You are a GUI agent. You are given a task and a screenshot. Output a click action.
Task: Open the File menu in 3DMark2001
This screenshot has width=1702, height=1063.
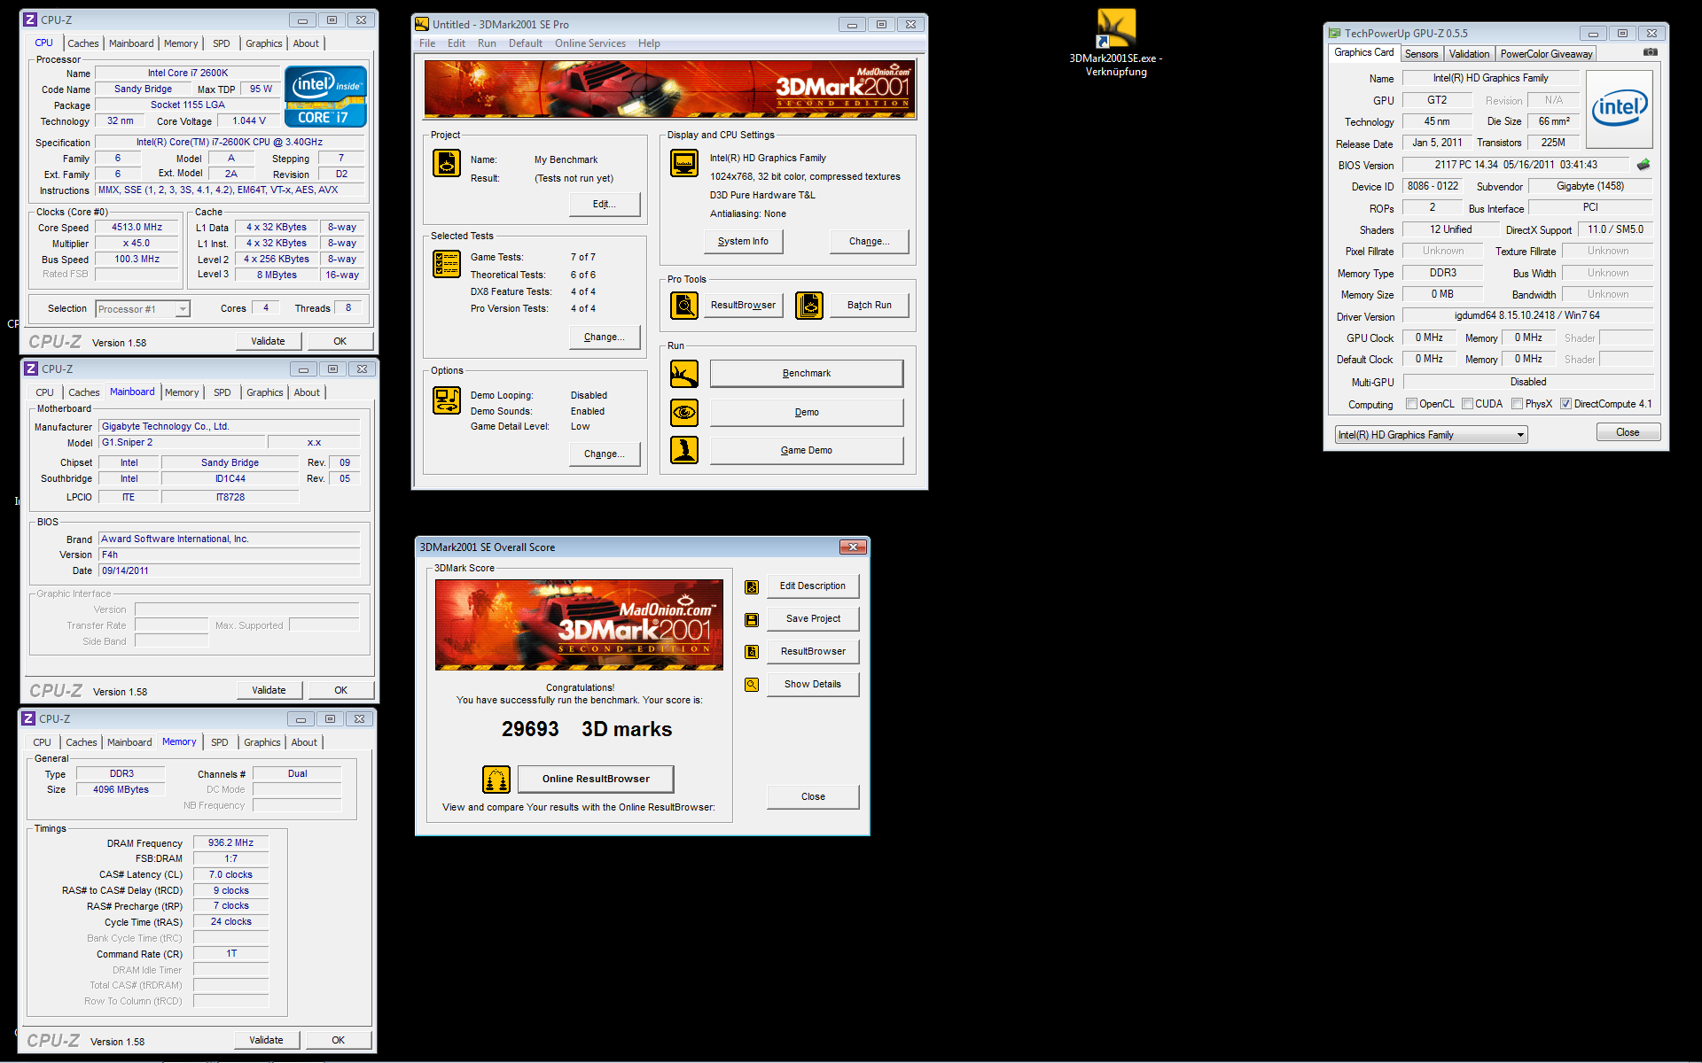point(427,43)
